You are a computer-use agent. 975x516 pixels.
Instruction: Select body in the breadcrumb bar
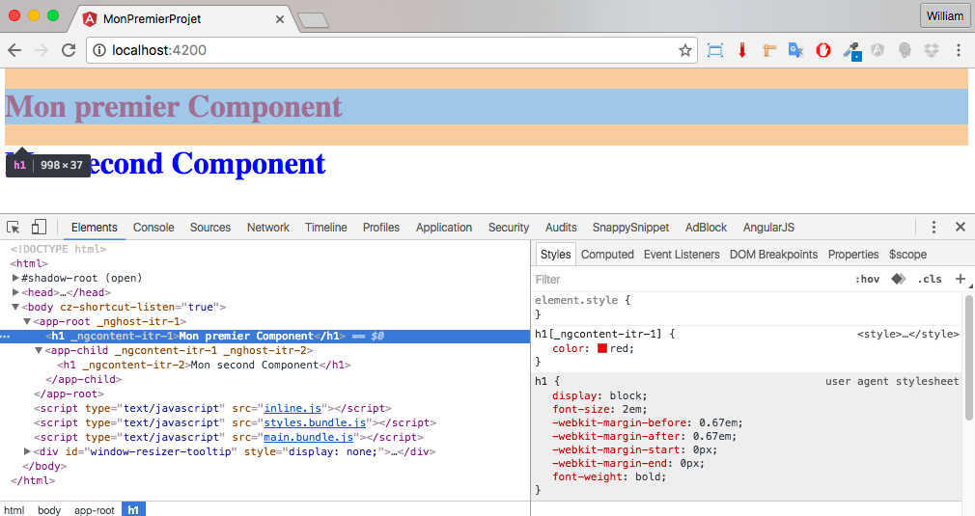[x=49, y=510]
